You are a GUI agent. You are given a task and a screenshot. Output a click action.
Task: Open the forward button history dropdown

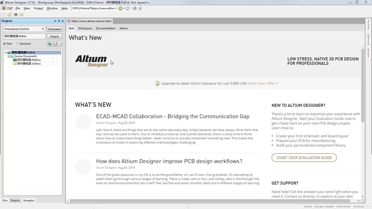(131, 8)
